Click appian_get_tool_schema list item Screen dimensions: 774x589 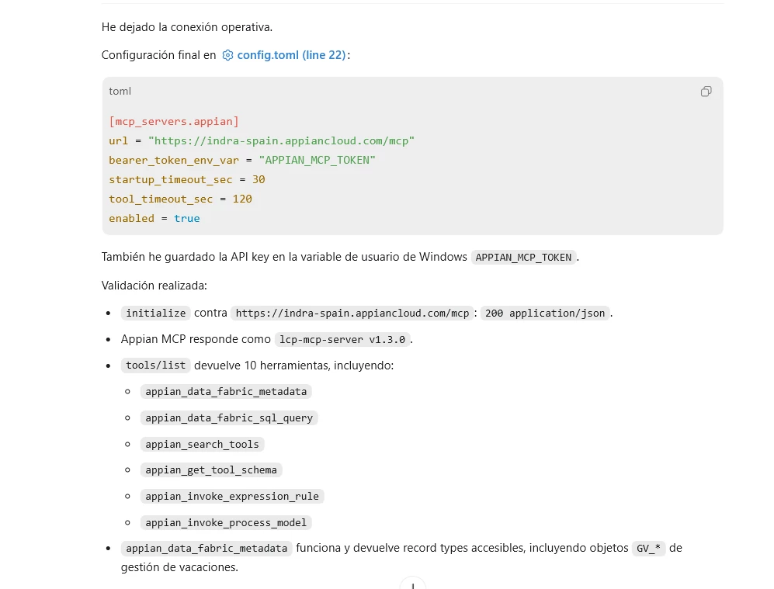pyautogui.click(x=211, y=470)
